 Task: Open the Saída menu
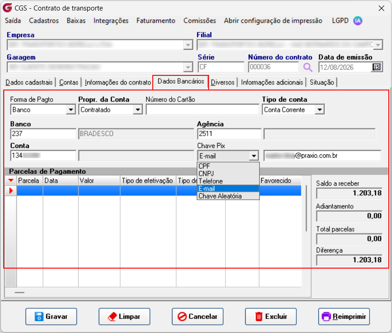click(x=13, y=21)
